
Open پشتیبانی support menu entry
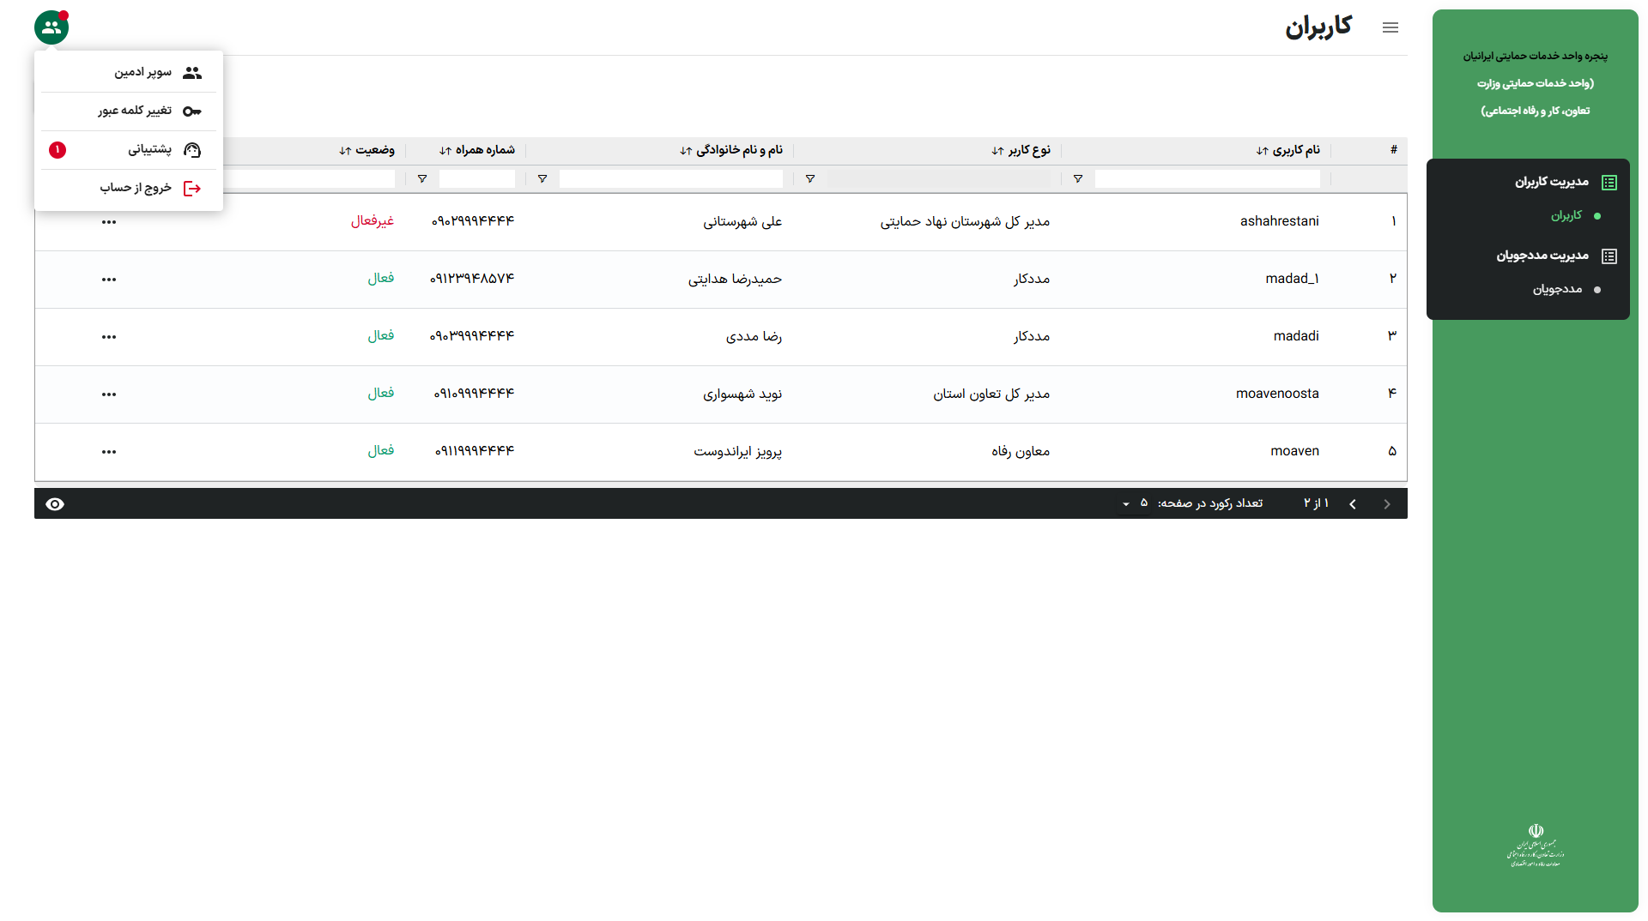tap(149, 150)
